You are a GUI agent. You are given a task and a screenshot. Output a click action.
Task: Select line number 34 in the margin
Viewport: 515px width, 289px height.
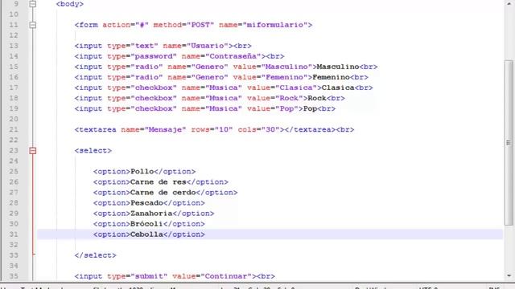coord(14,266)
